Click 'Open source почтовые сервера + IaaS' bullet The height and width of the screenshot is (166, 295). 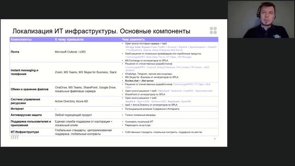[146, 43]
